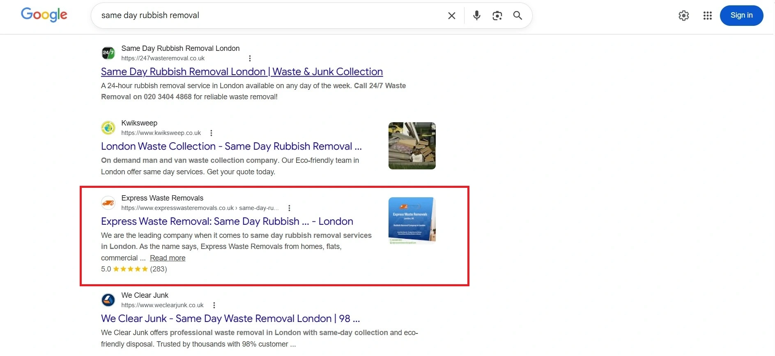The image size is (775, 356).
Task: Open more options for 247wasteremoval result
Action: tap(250, 58)
